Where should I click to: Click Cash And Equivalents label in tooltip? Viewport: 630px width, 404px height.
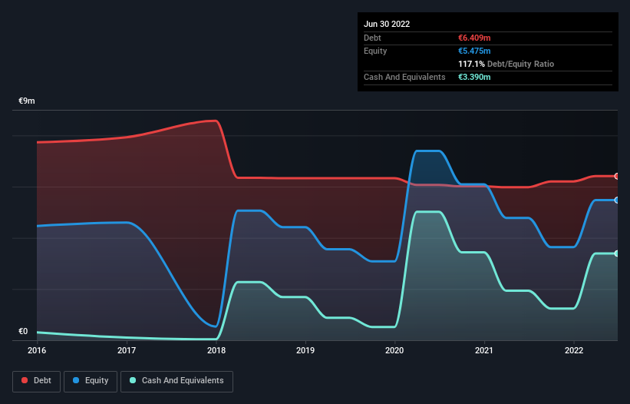[404, 77]
